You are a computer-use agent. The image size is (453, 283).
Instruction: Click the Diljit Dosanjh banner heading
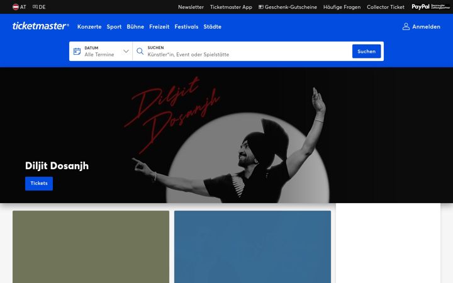[57, 166]
